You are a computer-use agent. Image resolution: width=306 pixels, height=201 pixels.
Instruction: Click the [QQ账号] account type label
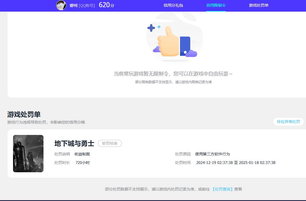click(86, 6)
